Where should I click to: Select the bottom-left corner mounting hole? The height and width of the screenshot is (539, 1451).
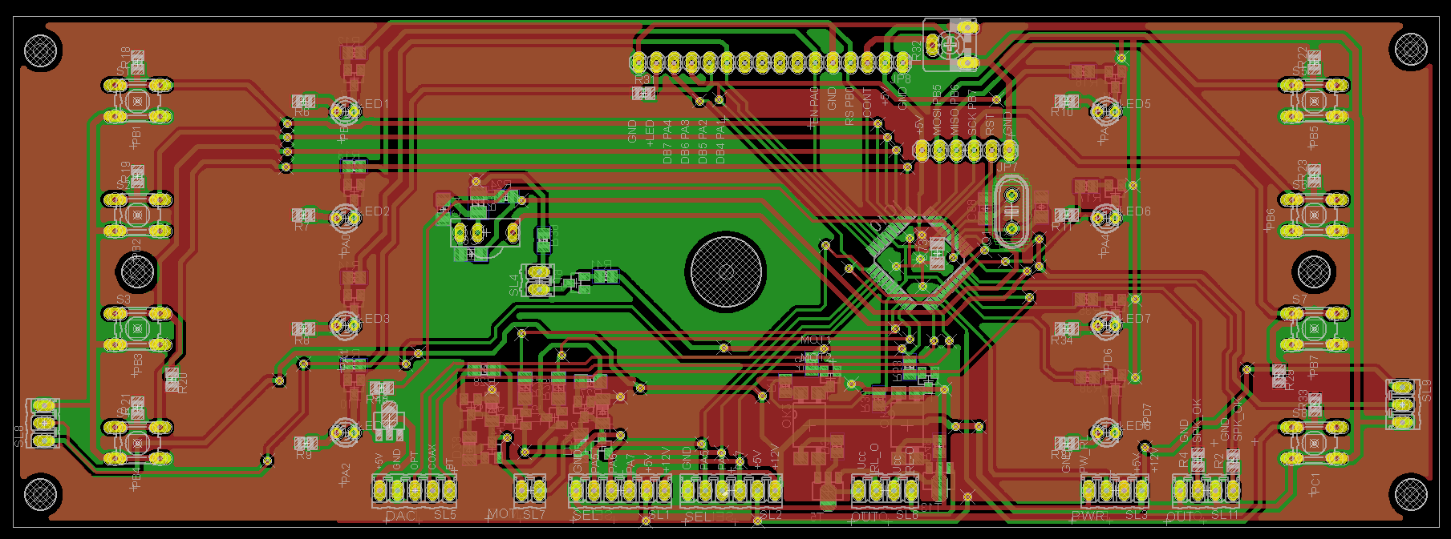click(40, 494)
